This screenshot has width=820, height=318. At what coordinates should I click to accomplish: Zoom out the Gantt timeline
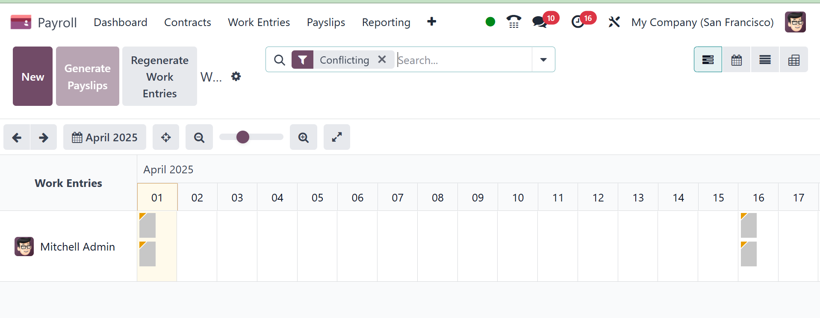pos(199,137)
